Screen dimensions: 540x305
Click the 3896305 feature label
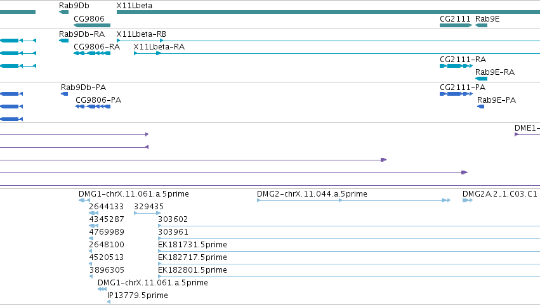pos(107,270)
